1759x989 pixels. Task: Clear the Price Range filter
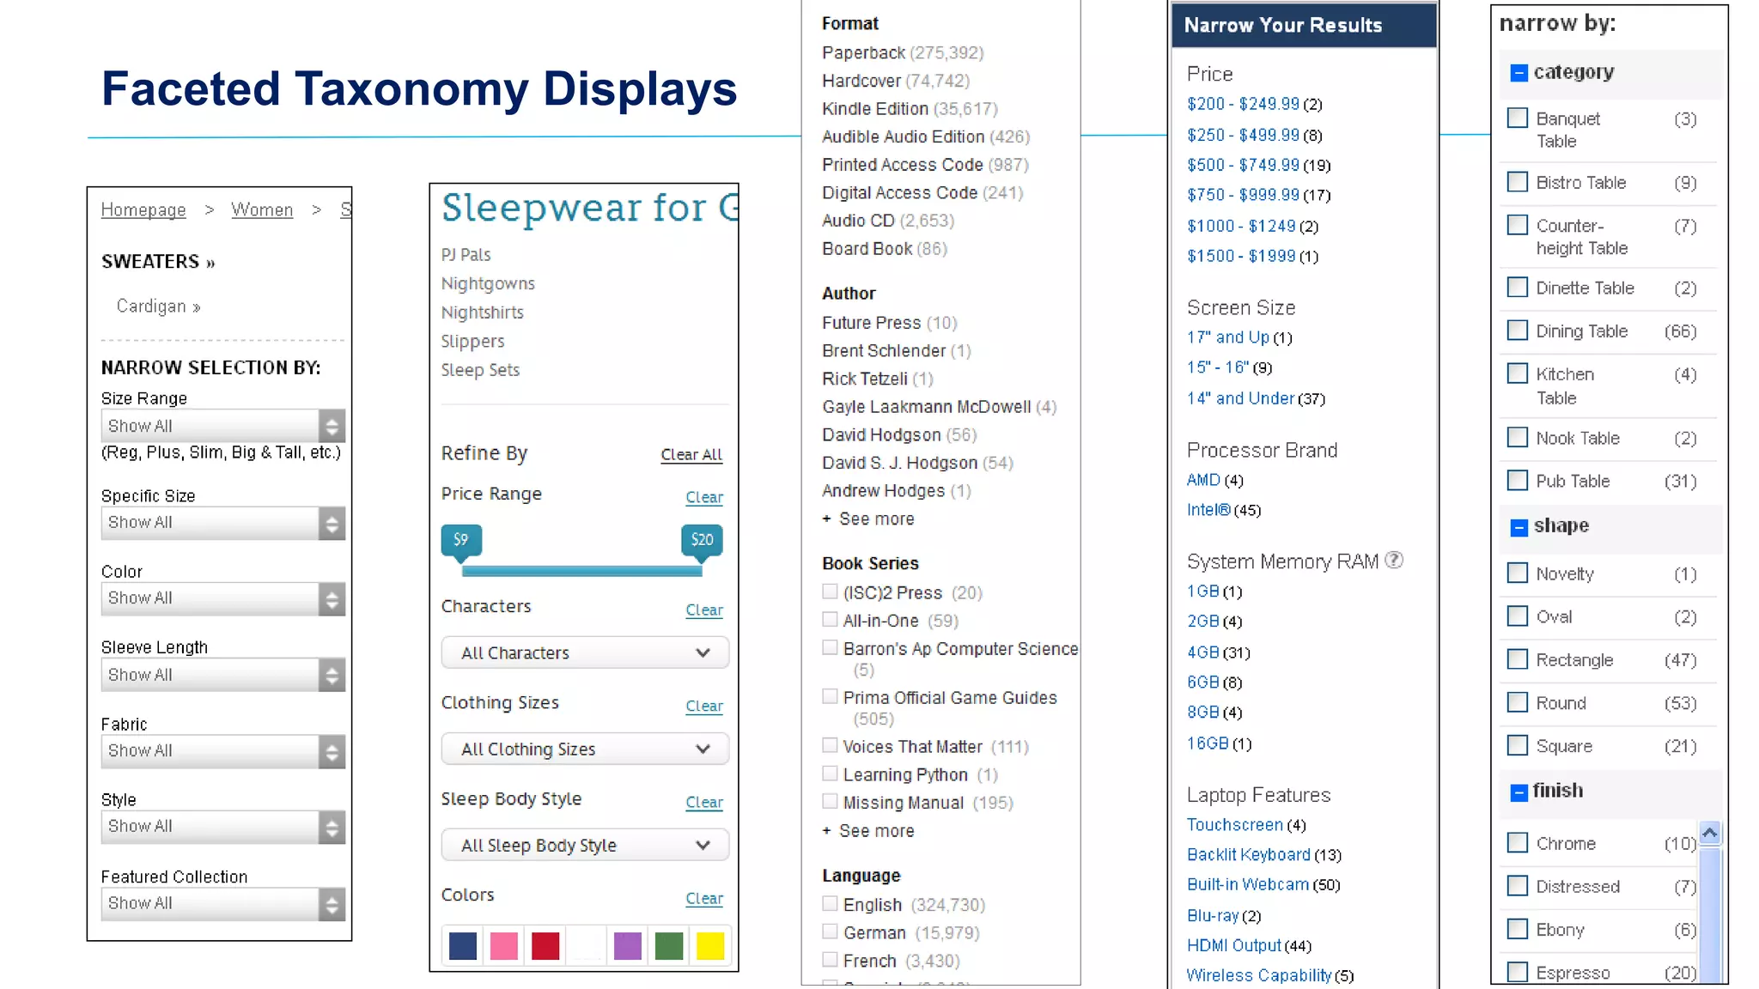tap(704, 497)
